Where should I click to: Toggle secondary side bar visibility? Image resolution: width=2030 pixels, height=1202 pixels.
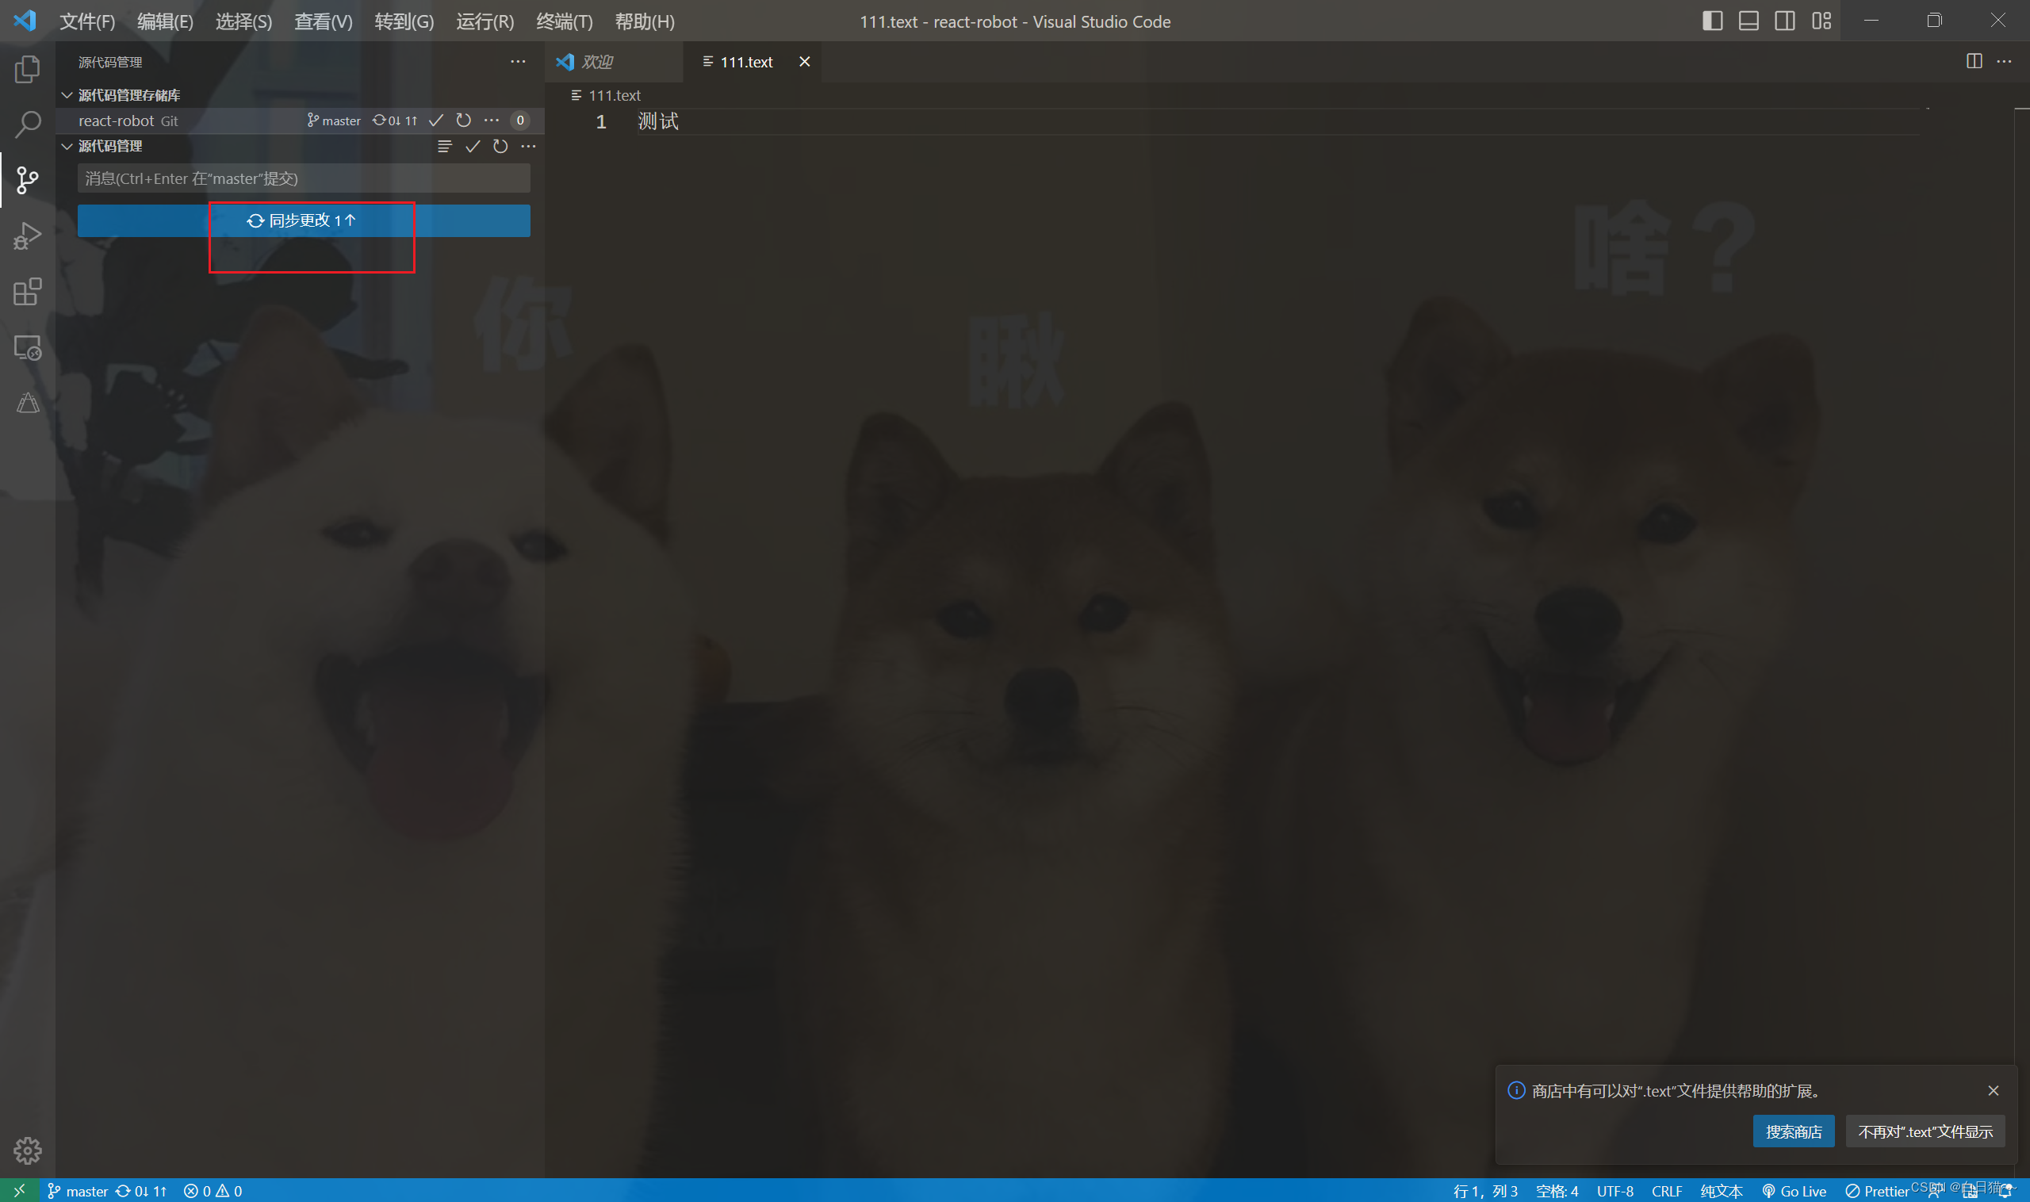point(1783,21)
